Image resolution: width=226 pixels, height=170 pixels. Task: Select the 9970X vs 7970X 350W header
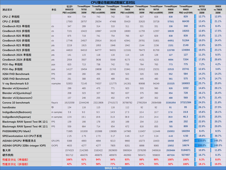pos(202,10)
